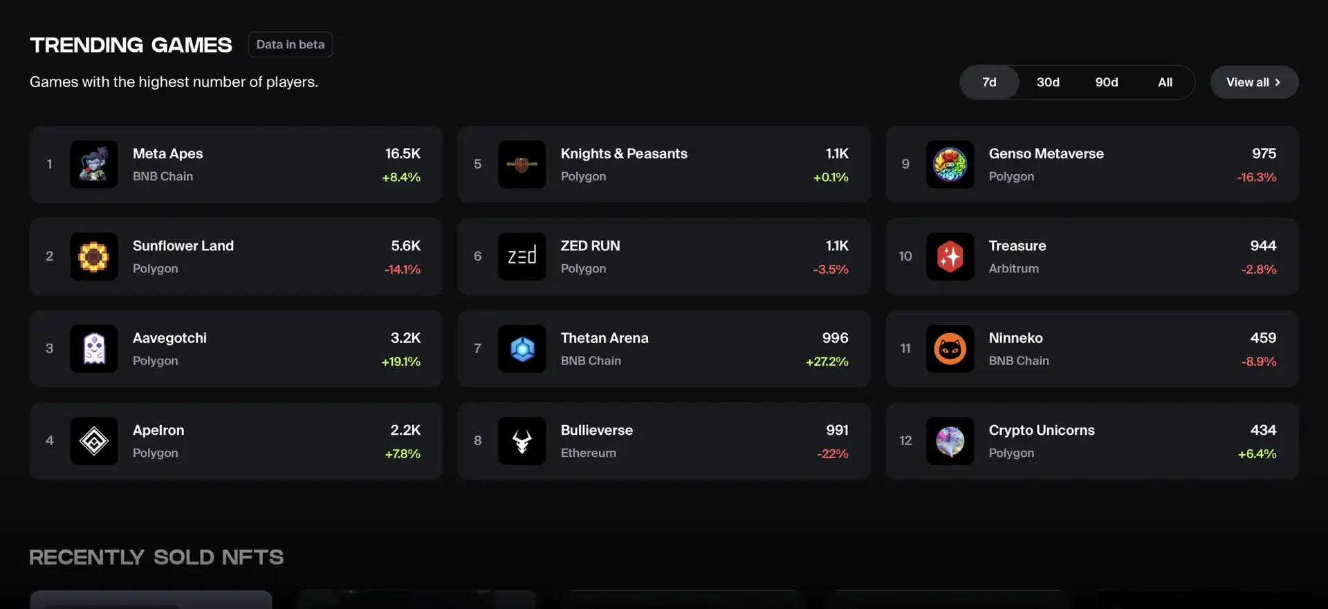The image size is (1328, 609).
Task: Click the Ninneko cat icon
Action: [x=950, y=349]
